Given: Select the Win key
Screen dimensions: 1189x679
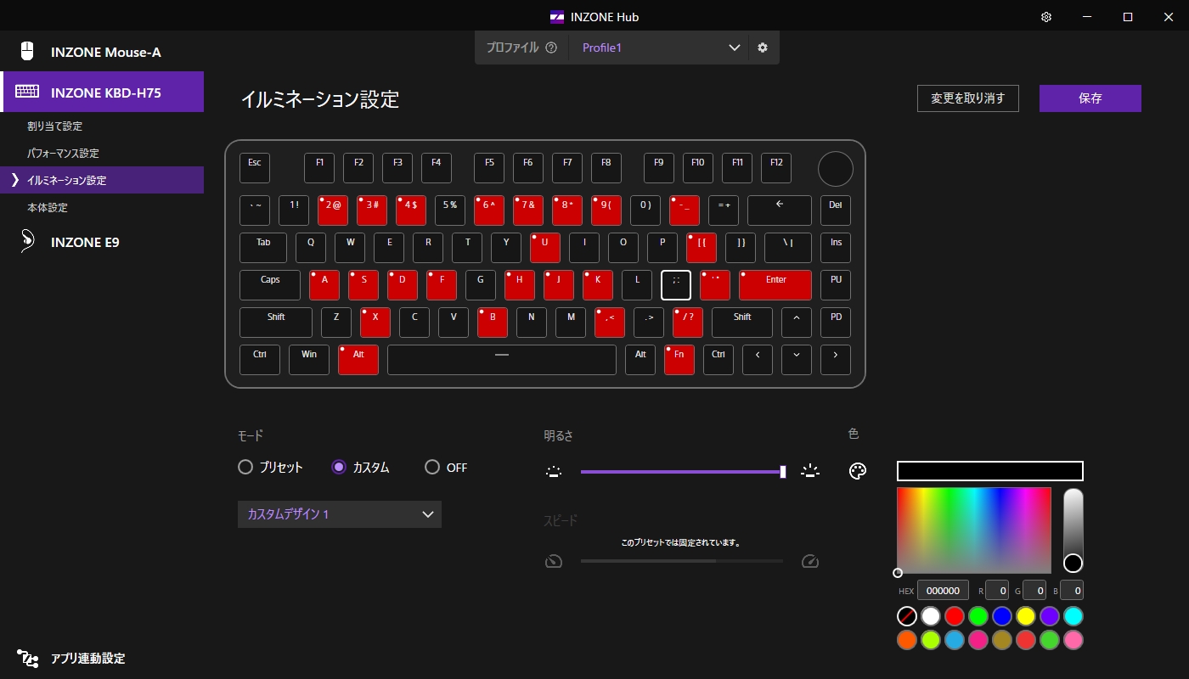Looking at the screenshot, I should (309, 360).
